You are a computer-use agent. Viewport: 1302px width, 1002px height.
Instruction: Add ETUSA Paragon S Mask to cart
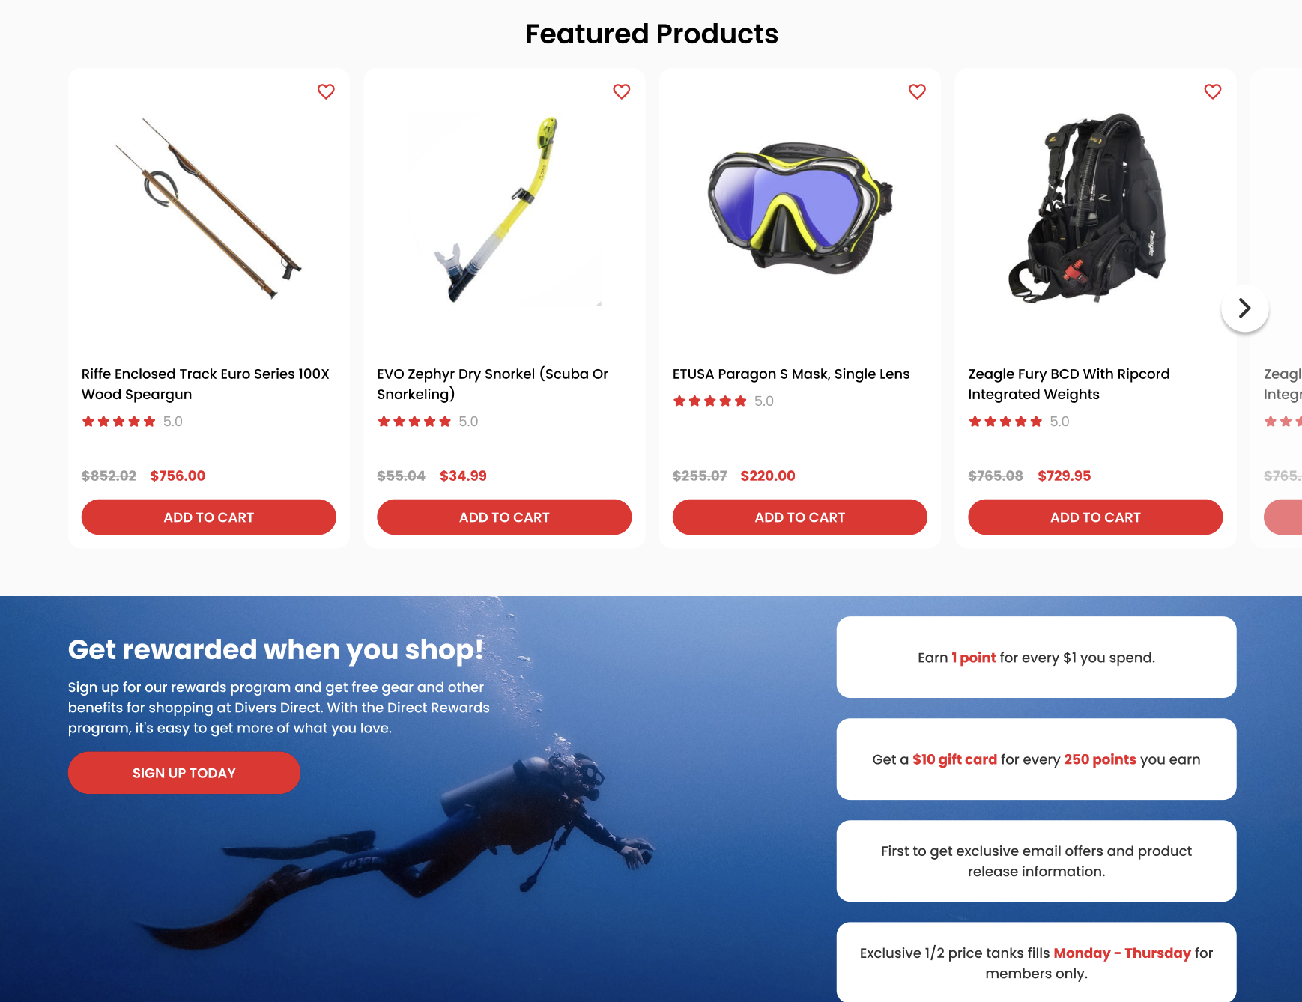800,517
